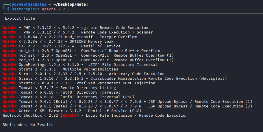Click the 'apache 2.2.8' search argument
The height and width of the screenshot is (132, 263).
tap(56, 9)
